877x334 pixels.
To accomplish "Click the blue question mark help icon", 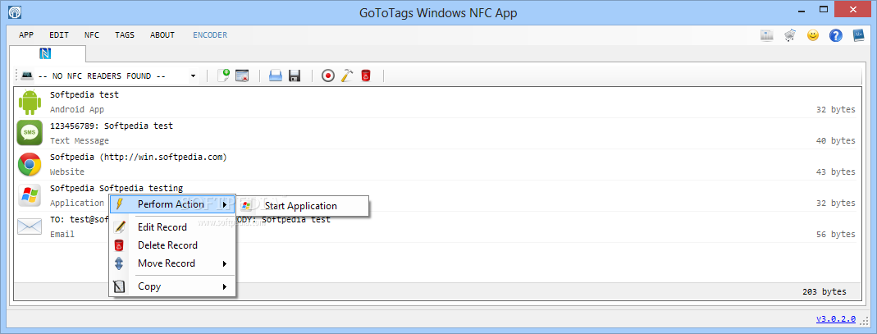I will coord(836,35).
